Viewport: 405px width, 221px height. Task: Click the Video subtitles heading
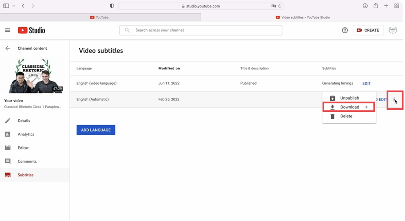pos(101,51)
